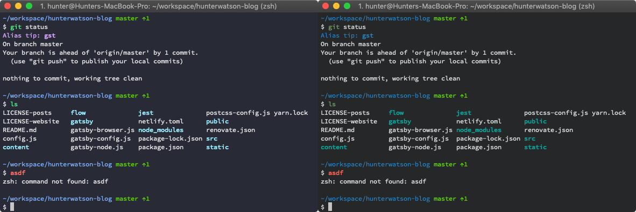
Task: Select the 'jest' directory in right terminal
Action: [464, 113]
